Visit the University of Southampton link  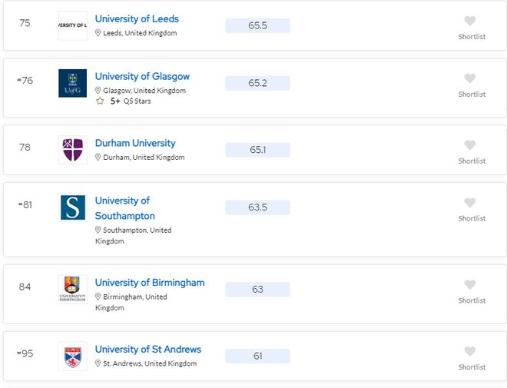124,208
